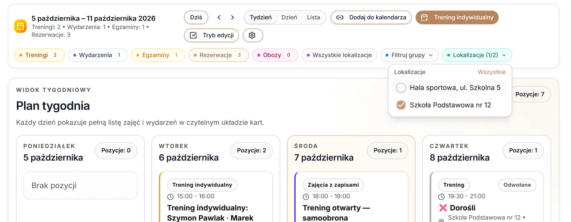Screen dimensions: 571x222
Task: Click Dodaj do kalendarza button
Action: click(371, 17)
